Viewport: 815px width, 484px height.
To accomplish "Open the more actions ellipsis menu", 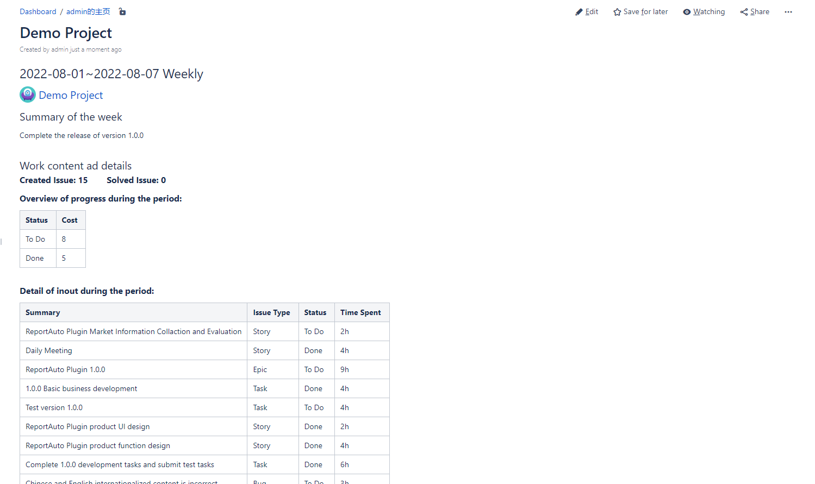I will coord(788,12).
